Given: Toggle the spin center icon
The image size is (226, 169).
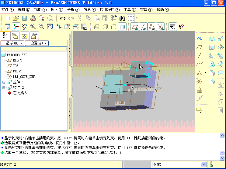Looking at the screenshot, I should click(x=16, y=27).
